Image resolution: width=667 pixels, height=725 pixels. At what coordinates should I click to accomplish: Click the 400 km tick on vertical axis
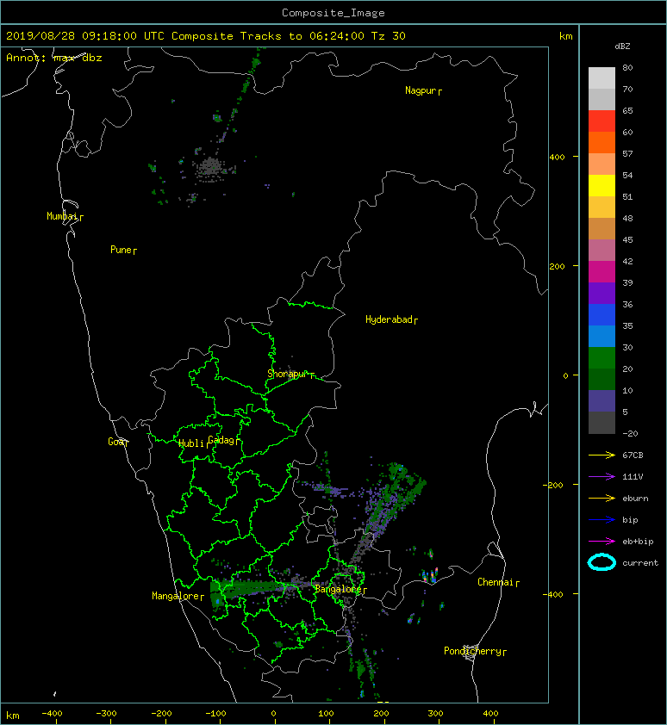coord(557,158)
